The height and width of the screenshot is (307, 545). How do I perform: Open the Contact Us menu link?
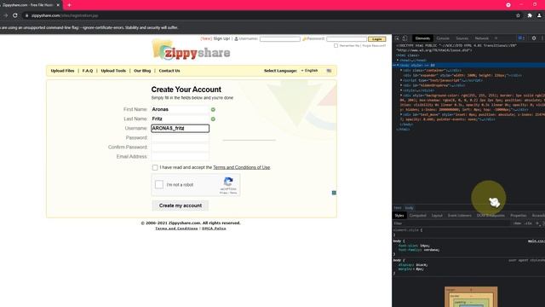[169, 71]
